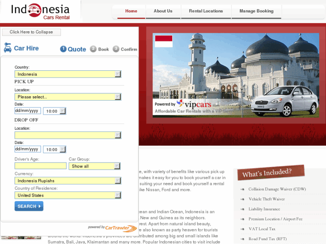The image size is (326, 244).
Task: Click the Liability Insurance item
Action: 264,209
